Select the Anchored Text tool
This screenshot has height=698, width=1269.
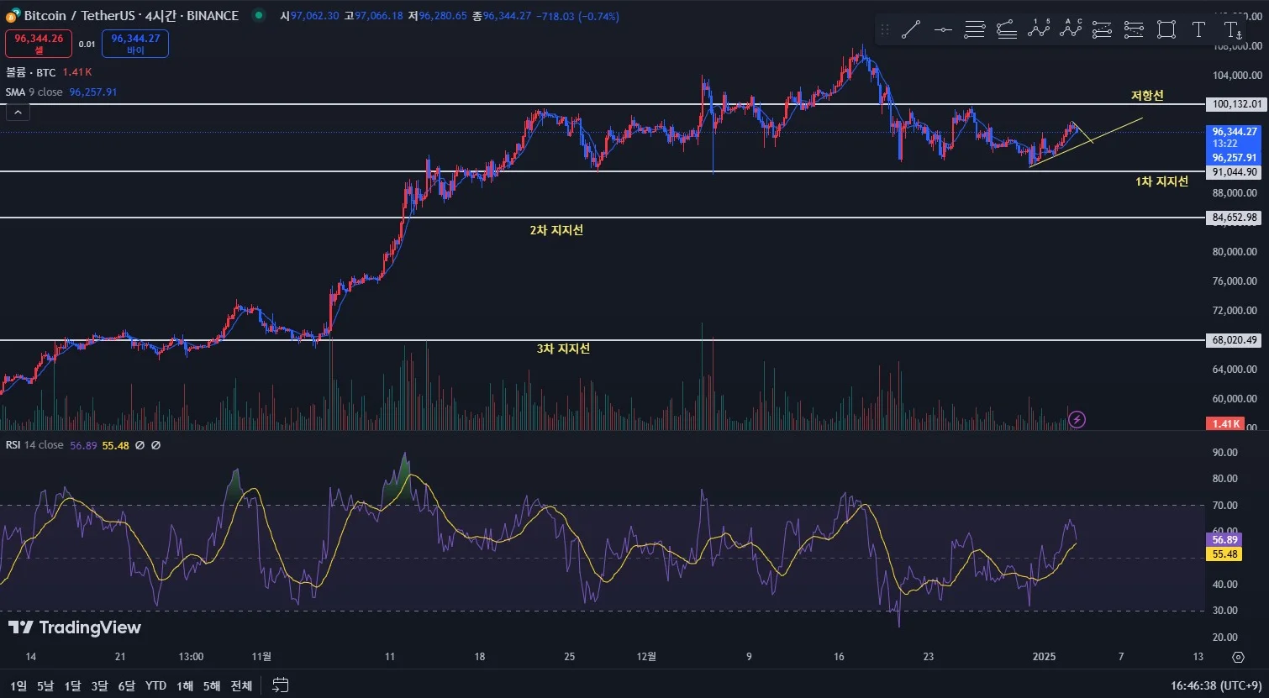pos(1232,30)
